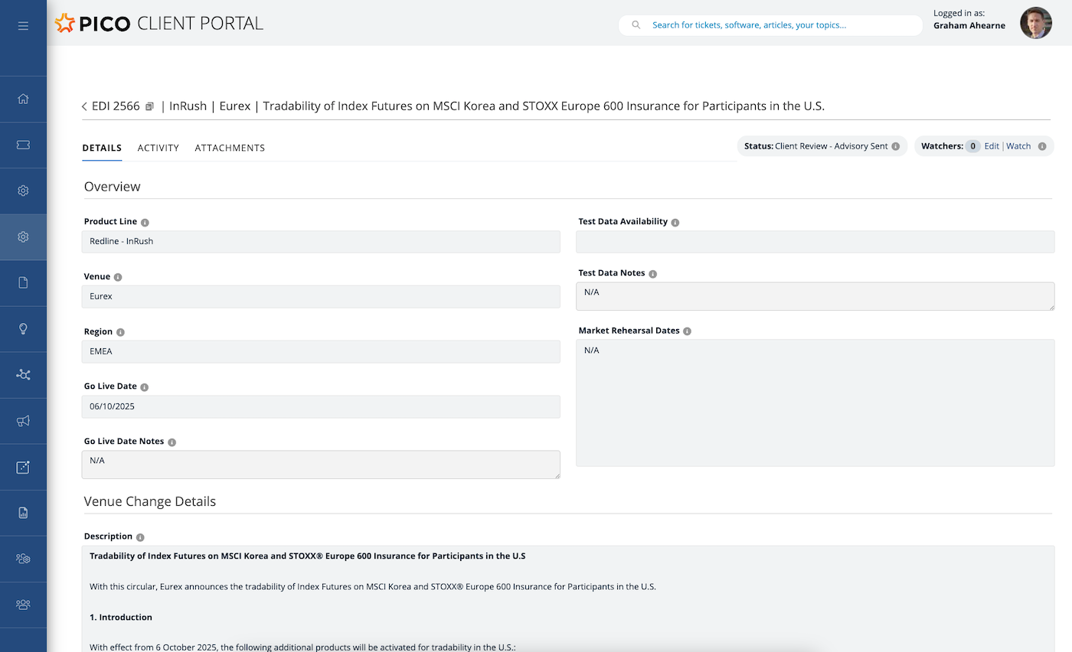This screenshot has height=652, width=1072.
Task: Select the network nodes icon in the sidebar
Action: (x=23, y=374)
